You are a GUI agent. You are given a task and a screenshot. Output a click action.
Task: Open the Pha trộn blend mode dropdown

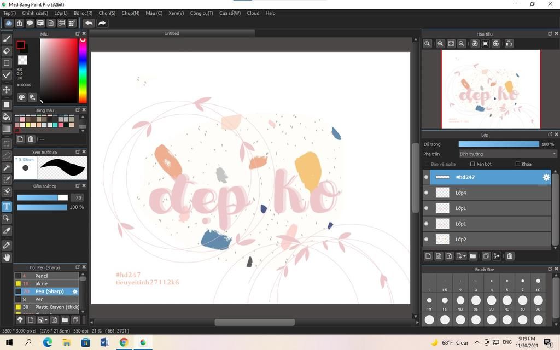pos(507,154)
